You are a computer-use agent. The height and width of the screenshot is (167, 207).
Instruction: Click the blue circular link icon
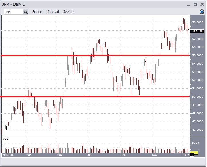(202, 12)
